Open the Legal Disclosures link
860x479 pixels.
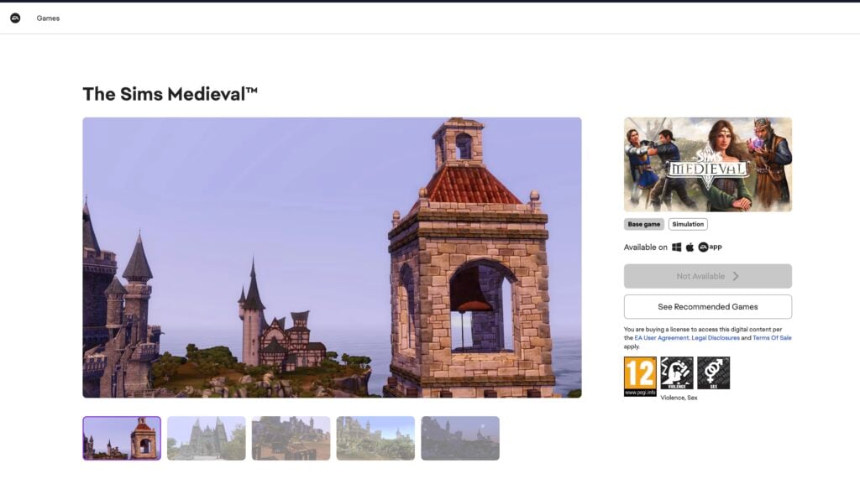pos(716,338)
